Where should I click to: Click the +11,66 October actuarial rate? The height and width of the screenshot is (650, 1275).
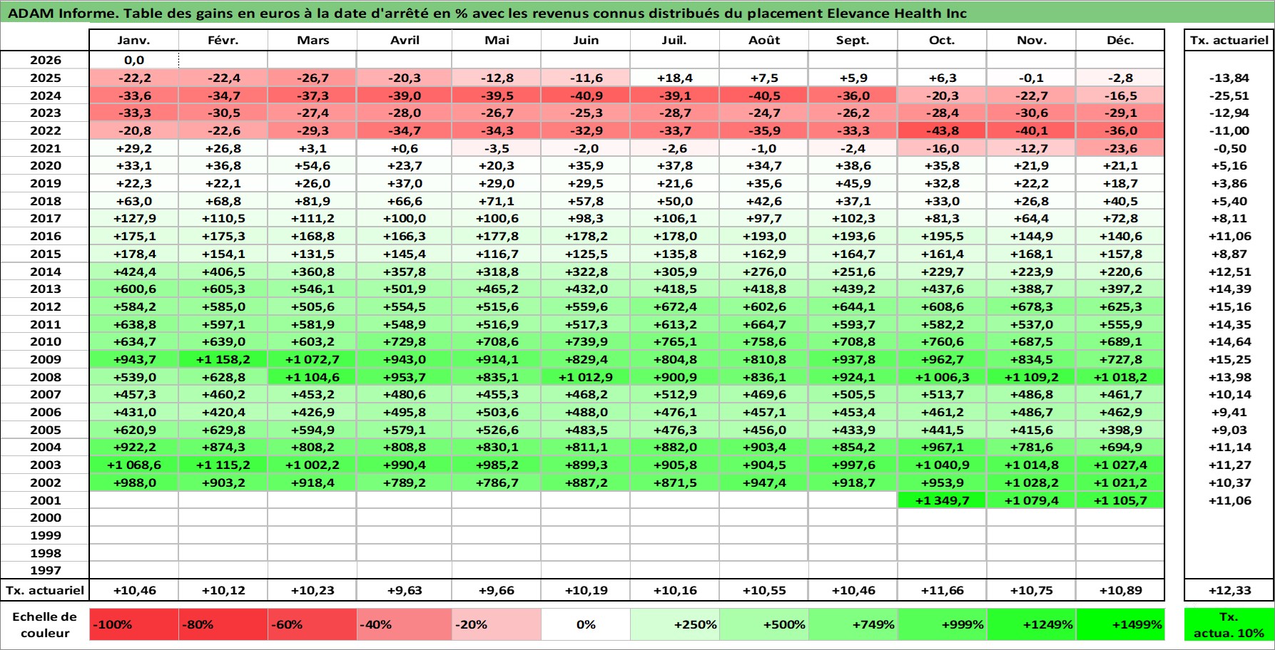click(943, 590)
